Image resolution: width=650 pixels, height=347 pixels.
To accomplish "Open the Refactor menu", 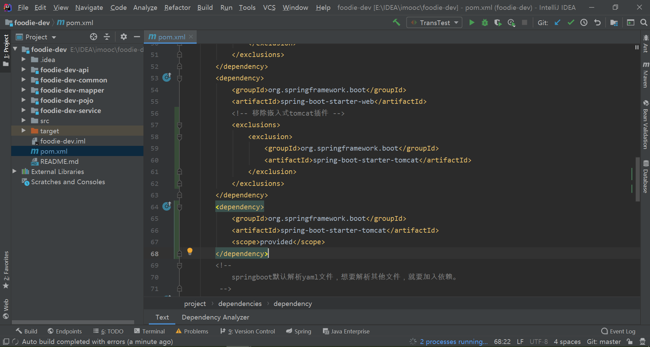I will coord(177,7).
